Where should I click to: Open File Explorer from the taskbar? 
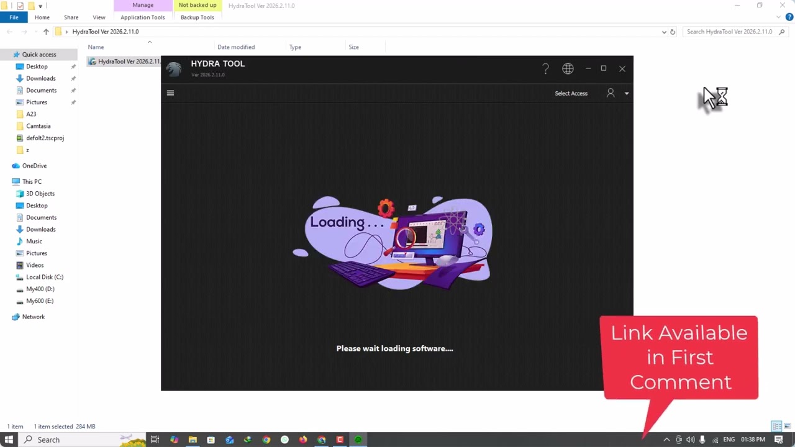tap(193, 440)
